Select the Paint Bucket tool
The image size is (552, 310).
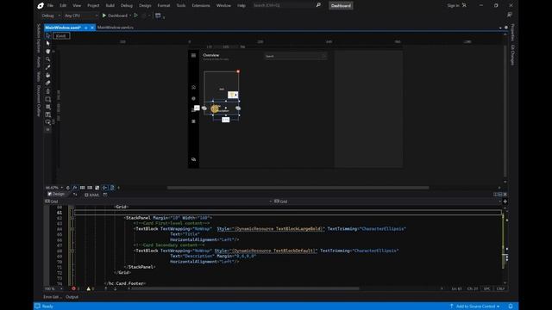48,75
